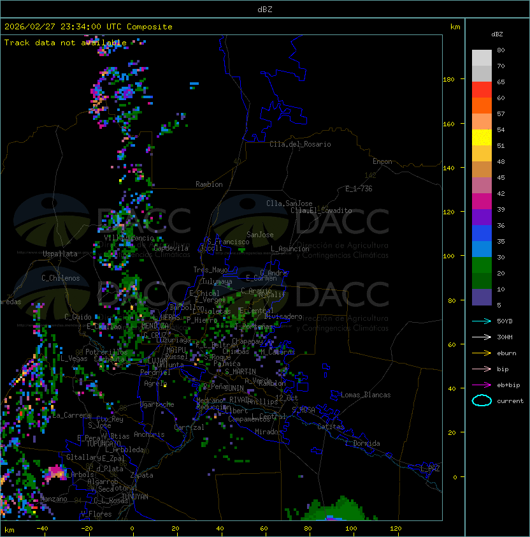Click the '50YD' legend label
This screenshot has width=530, height=537.
[505, 321]
